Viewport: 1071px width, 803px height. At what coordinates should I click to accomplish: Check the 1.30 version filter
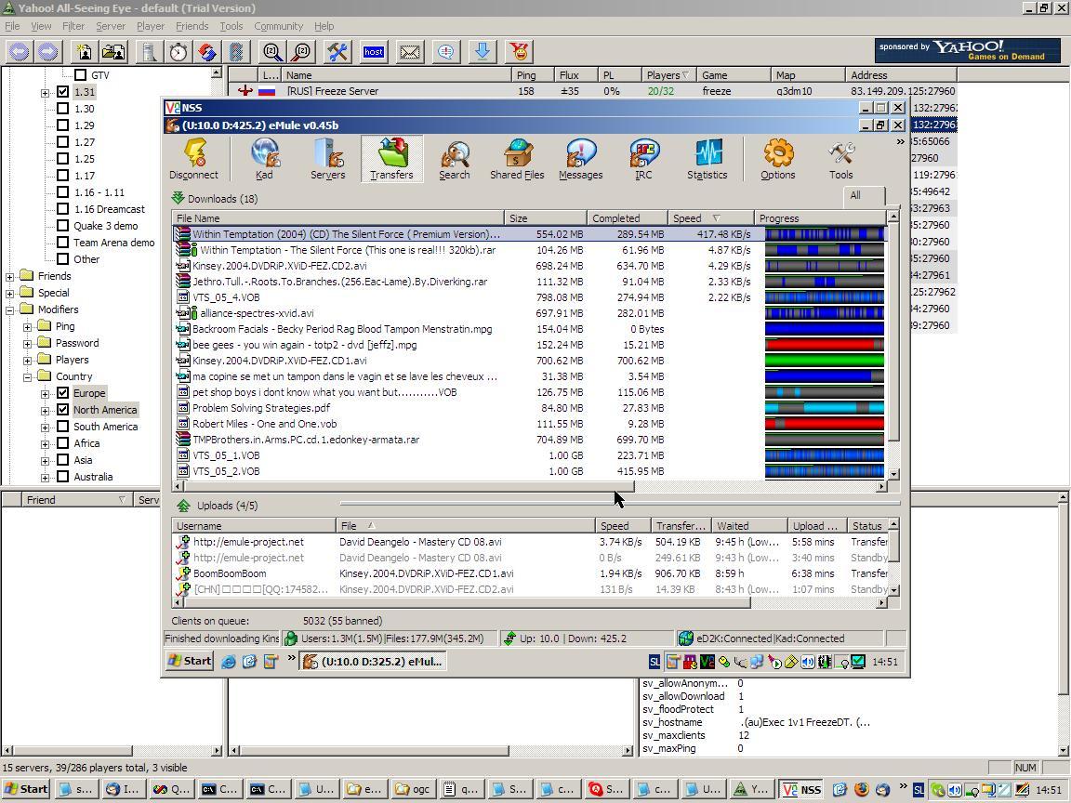63,109
